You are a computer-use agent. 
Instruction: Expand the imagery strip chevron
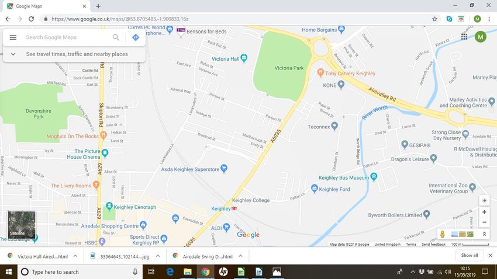(484, 234)
